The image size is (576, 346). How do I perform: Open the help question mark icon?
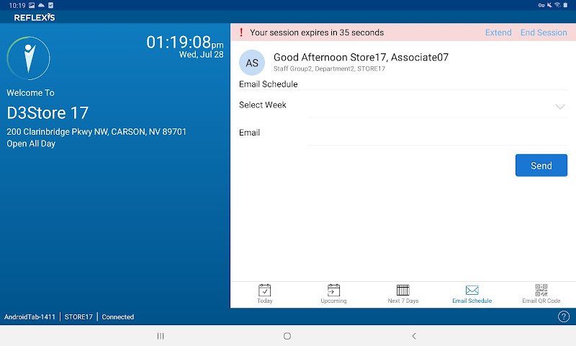[564, 316]
